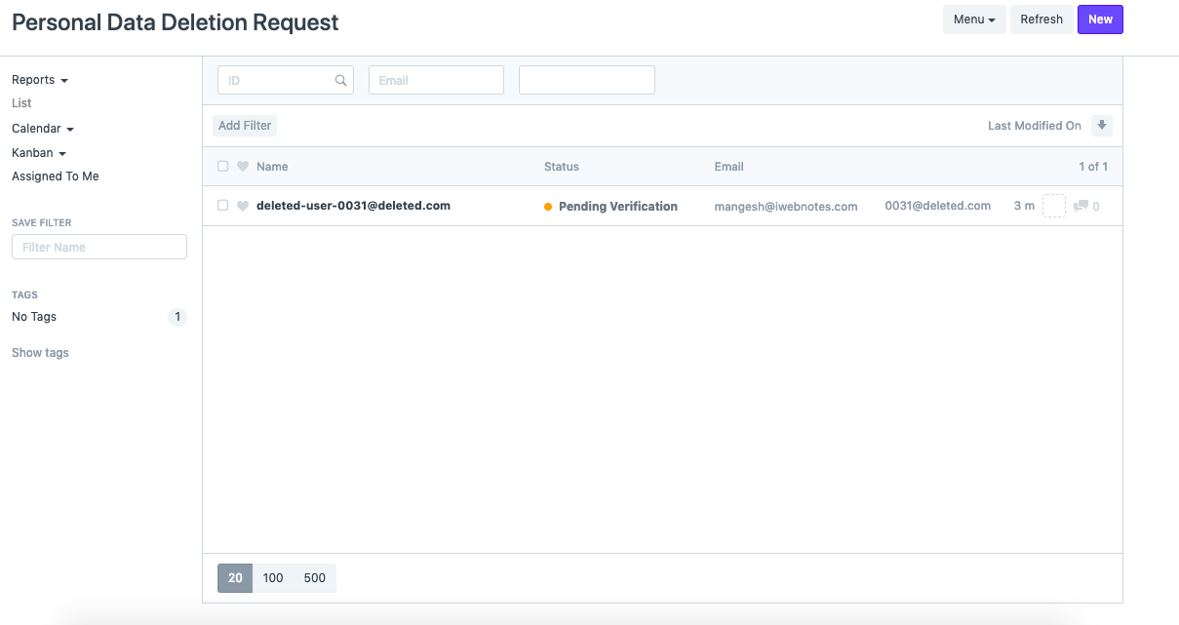
Task: Check the select-all checkbox in the header
Action: pyautogui.click(x=222, y=166)
